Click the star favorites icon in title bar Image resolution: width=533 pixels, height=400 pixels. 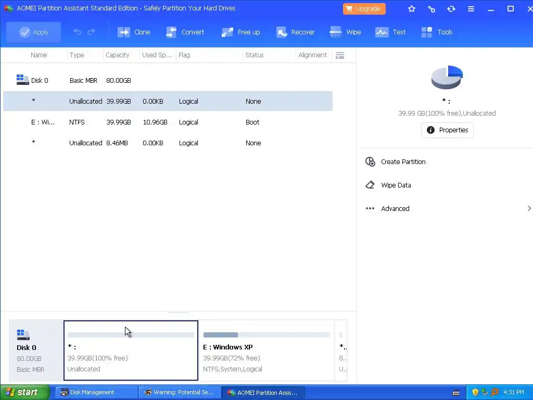[412, 9]
